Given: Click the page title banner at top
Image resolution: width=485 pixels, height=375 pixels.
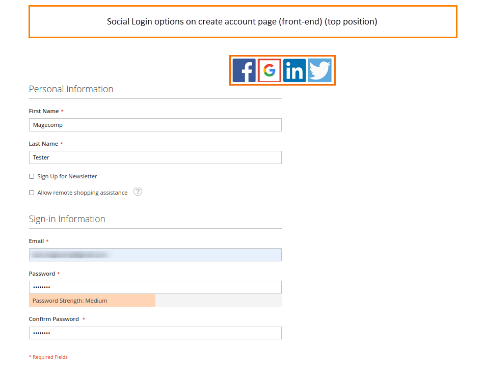Looking at the screenshot, I should (x=242, y=21).
